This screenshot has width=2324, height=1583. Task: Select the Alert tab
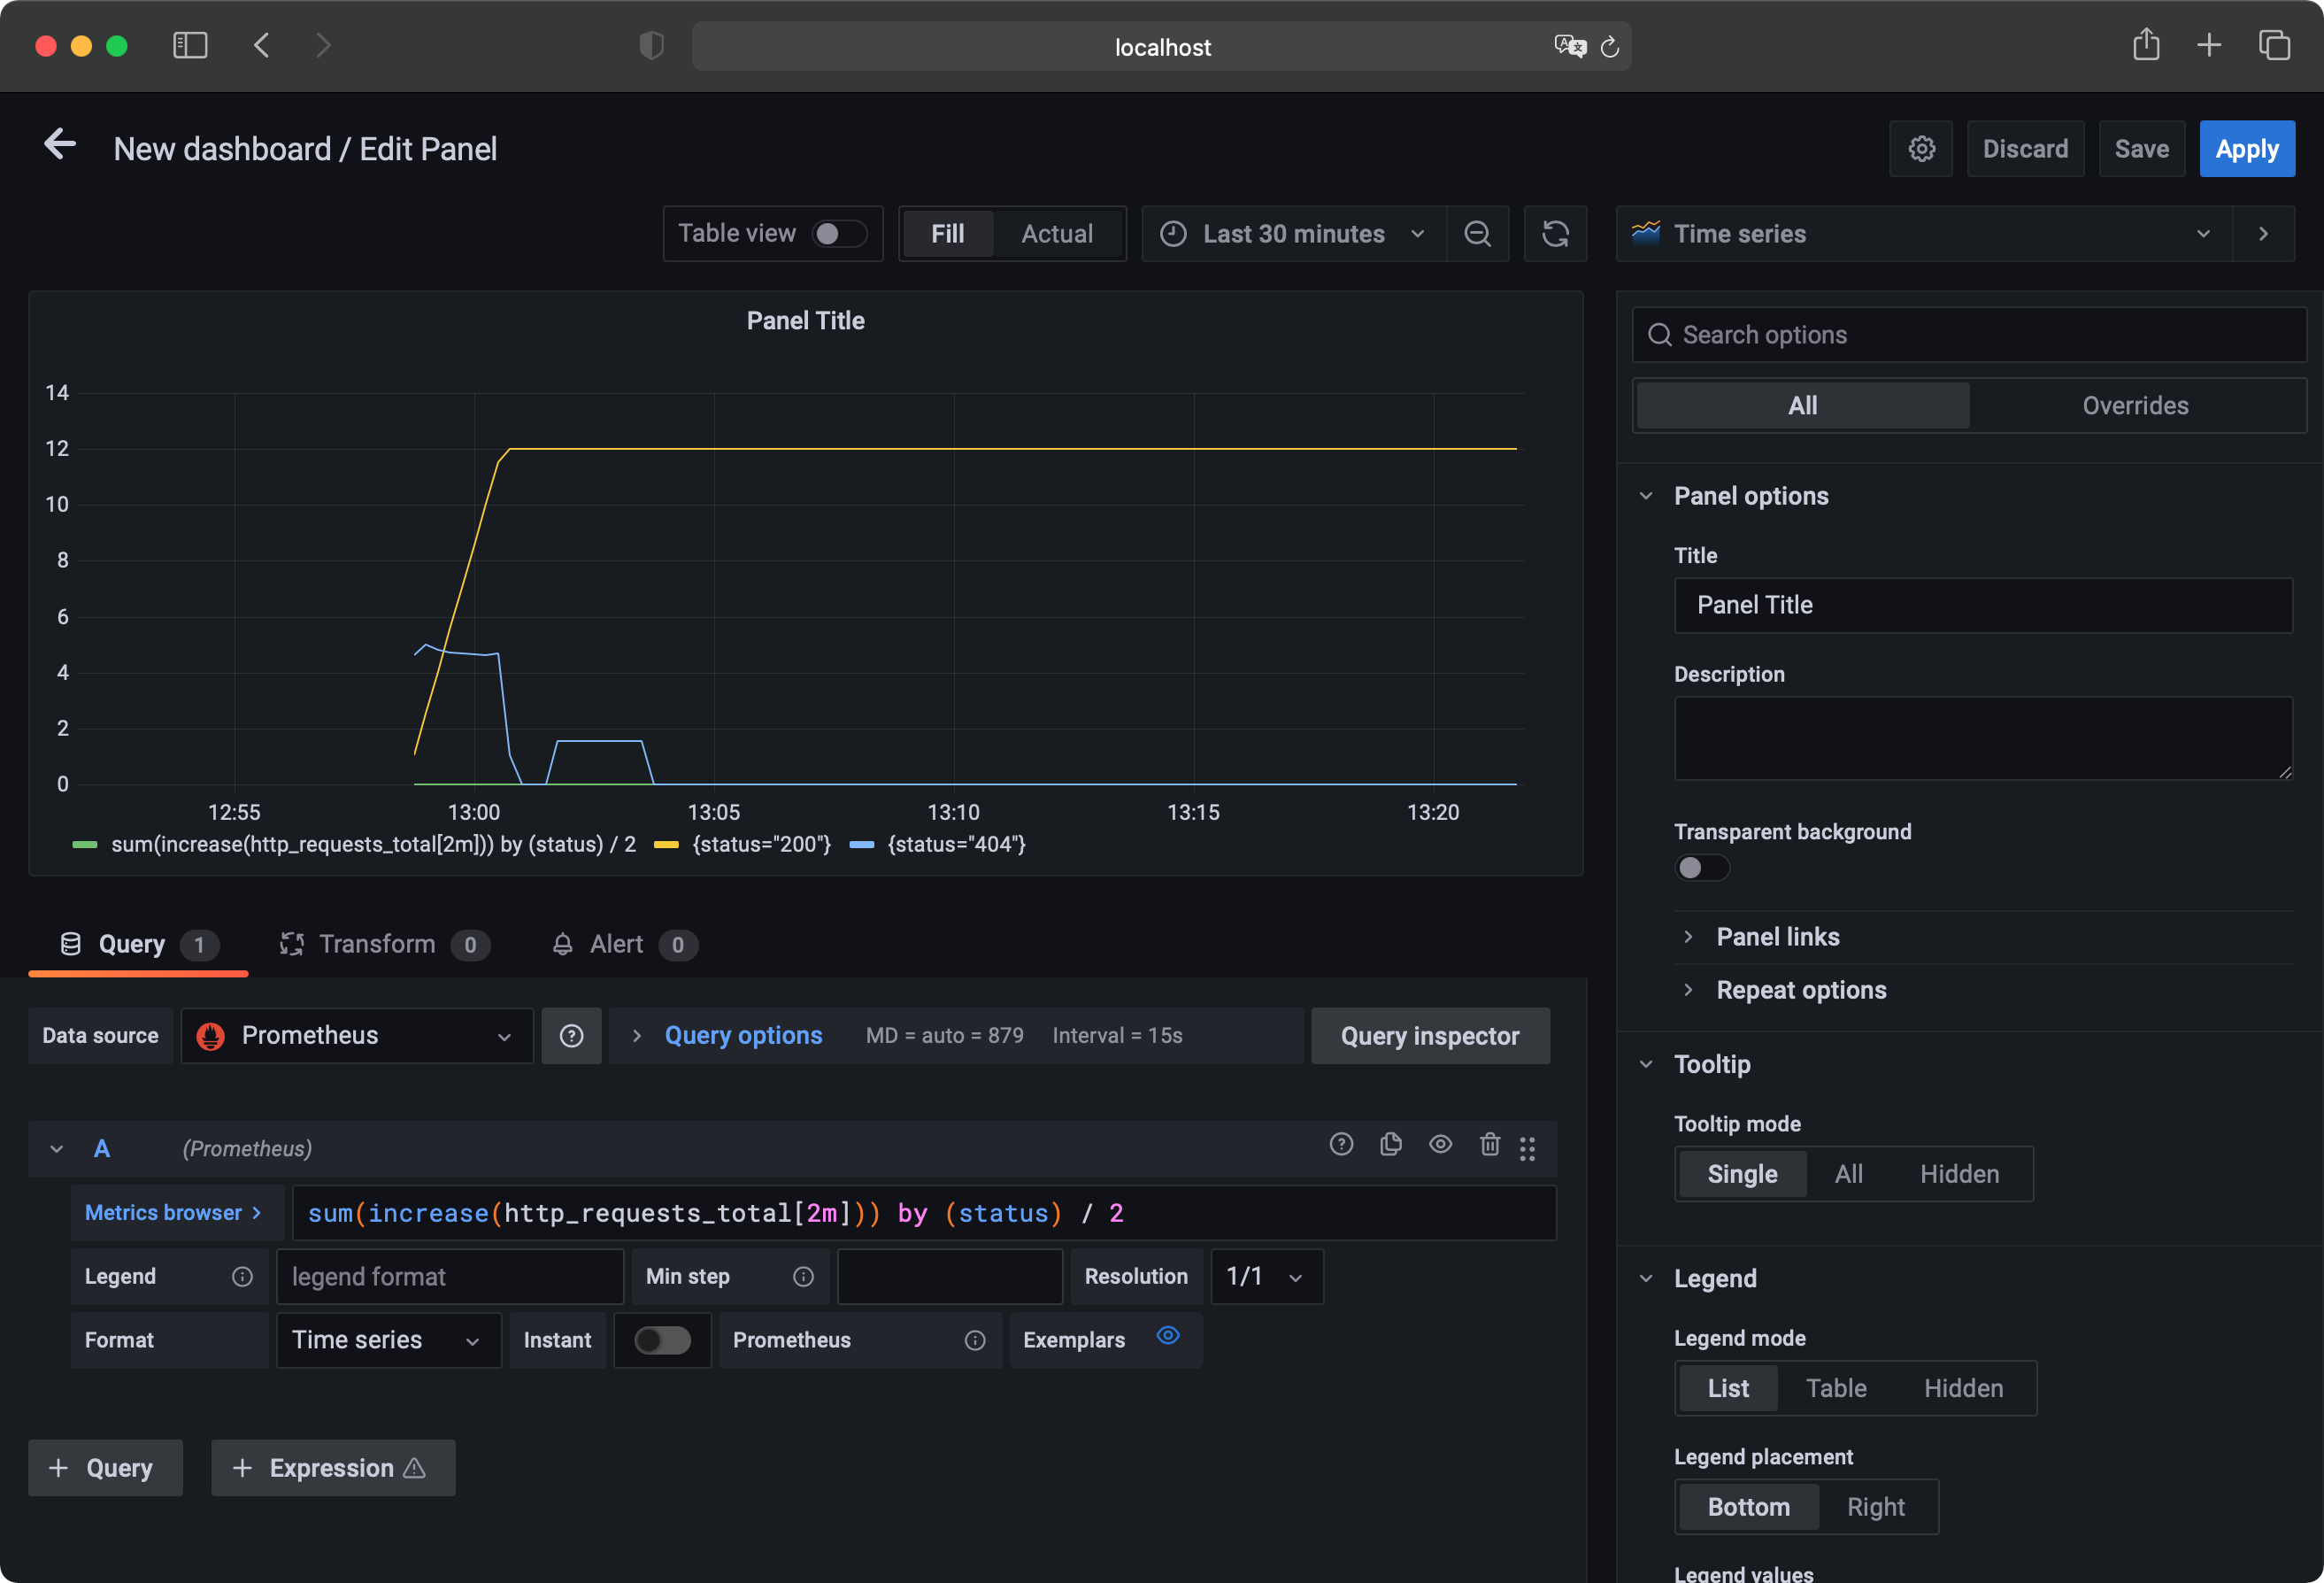click(616, 942)
